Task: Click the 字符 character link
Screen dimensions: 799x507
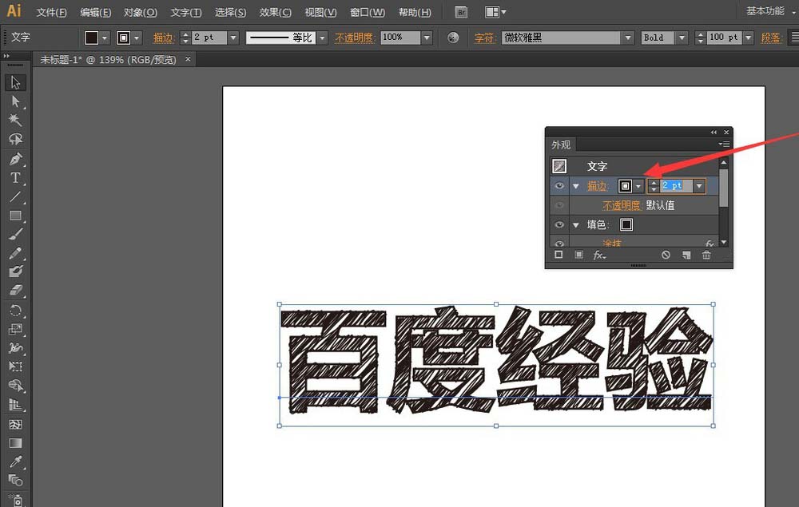Action: [x=485, y=38]
